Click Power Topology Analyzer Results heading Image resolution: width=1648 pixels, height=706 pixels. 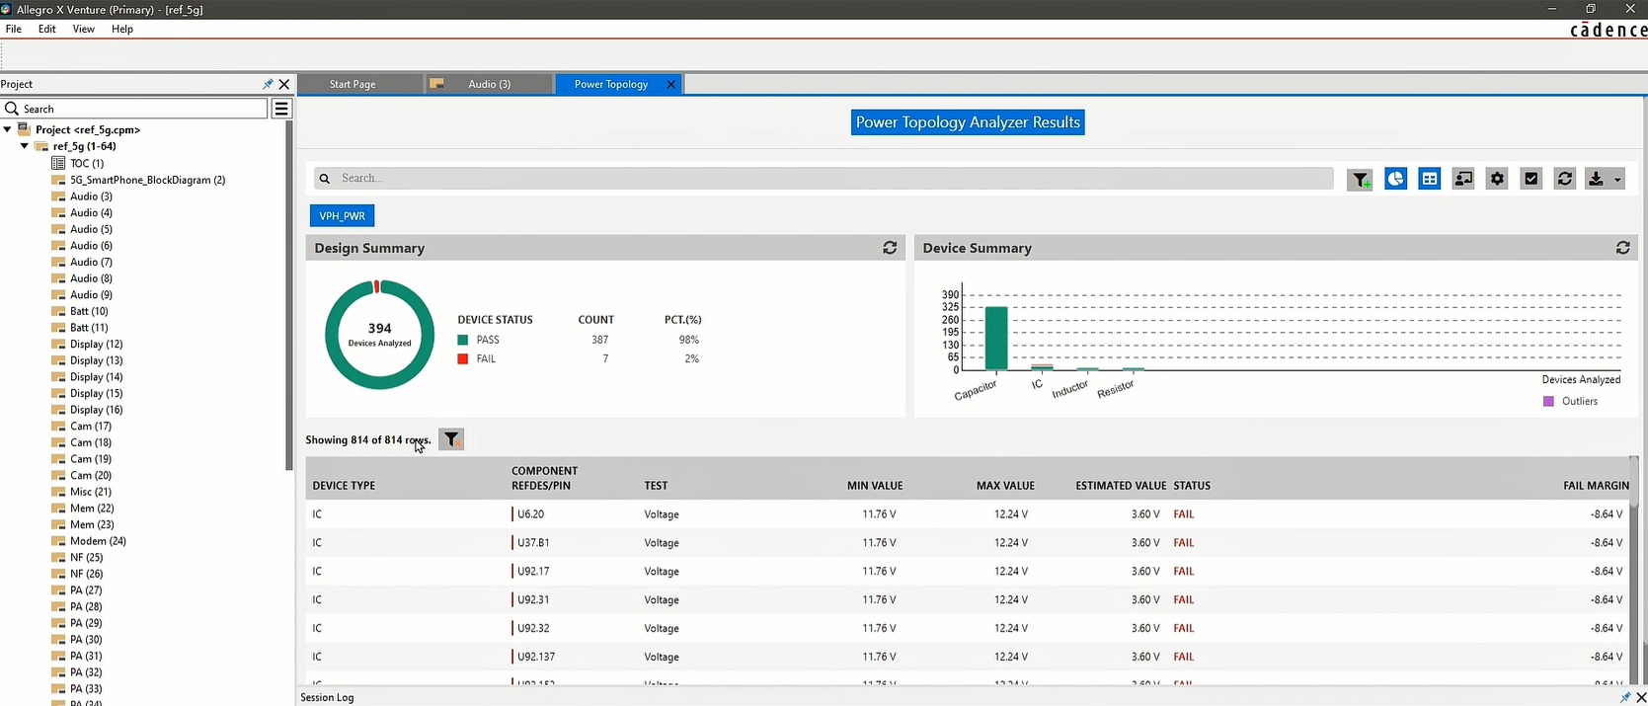point(968,122)
